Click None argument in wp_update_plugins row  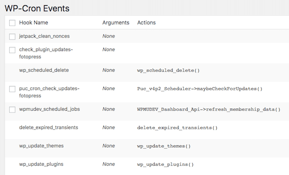pyautogui.click(x=108, y=164)
